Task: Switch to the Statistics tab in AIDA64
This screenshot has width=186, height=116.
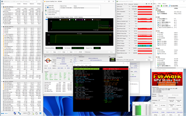Action: click(81, 17)
